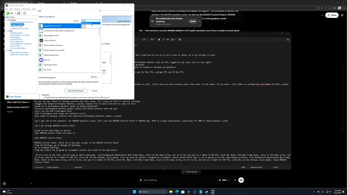The width and height of the screenshot is (347, 195).
Task: Click the Forward arrow icon in NVIDIA toolbar
Action: click(18, 13)
